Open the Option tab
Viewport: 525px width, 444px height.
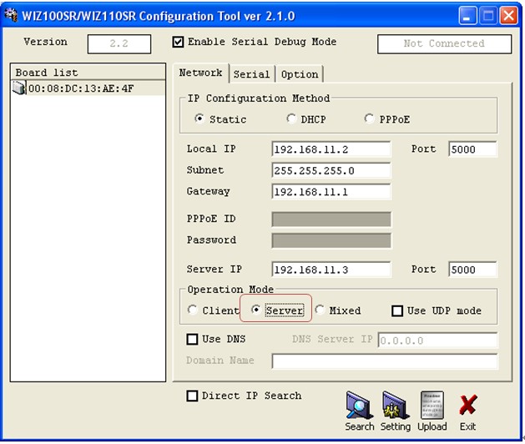click(300, 74)
